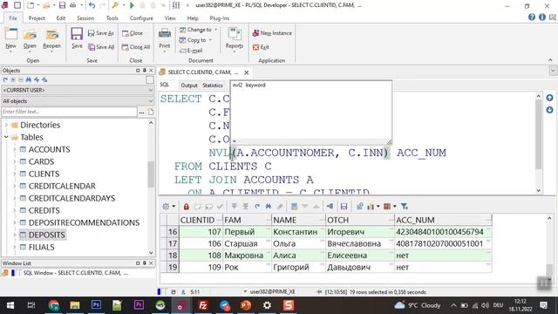558x314 pixels.
Task: Click the Save All button
Action: click(x=101, y=47)
